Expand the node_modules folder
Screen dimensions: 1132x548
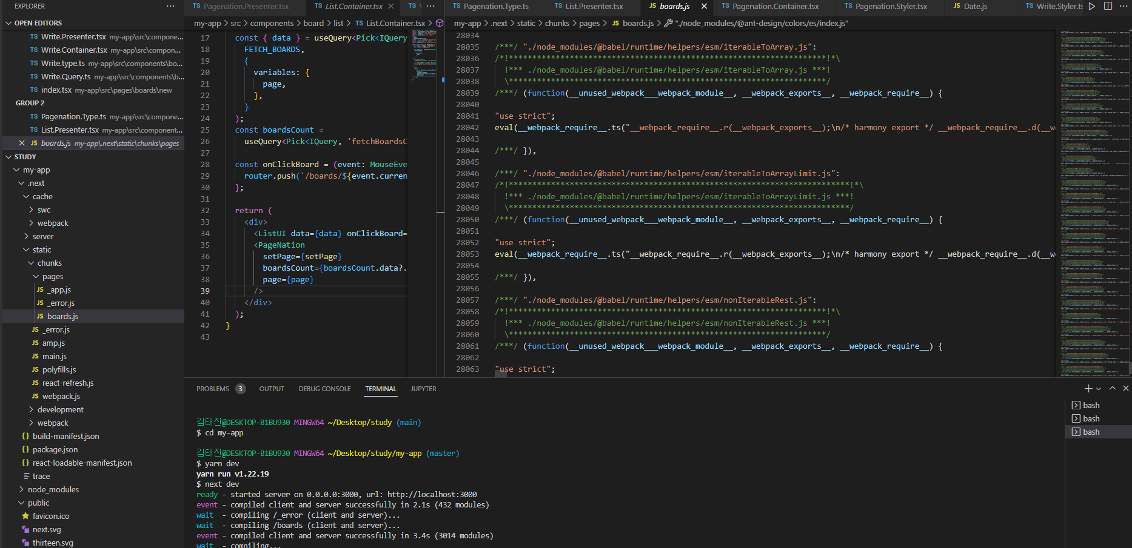pos(22,490)
